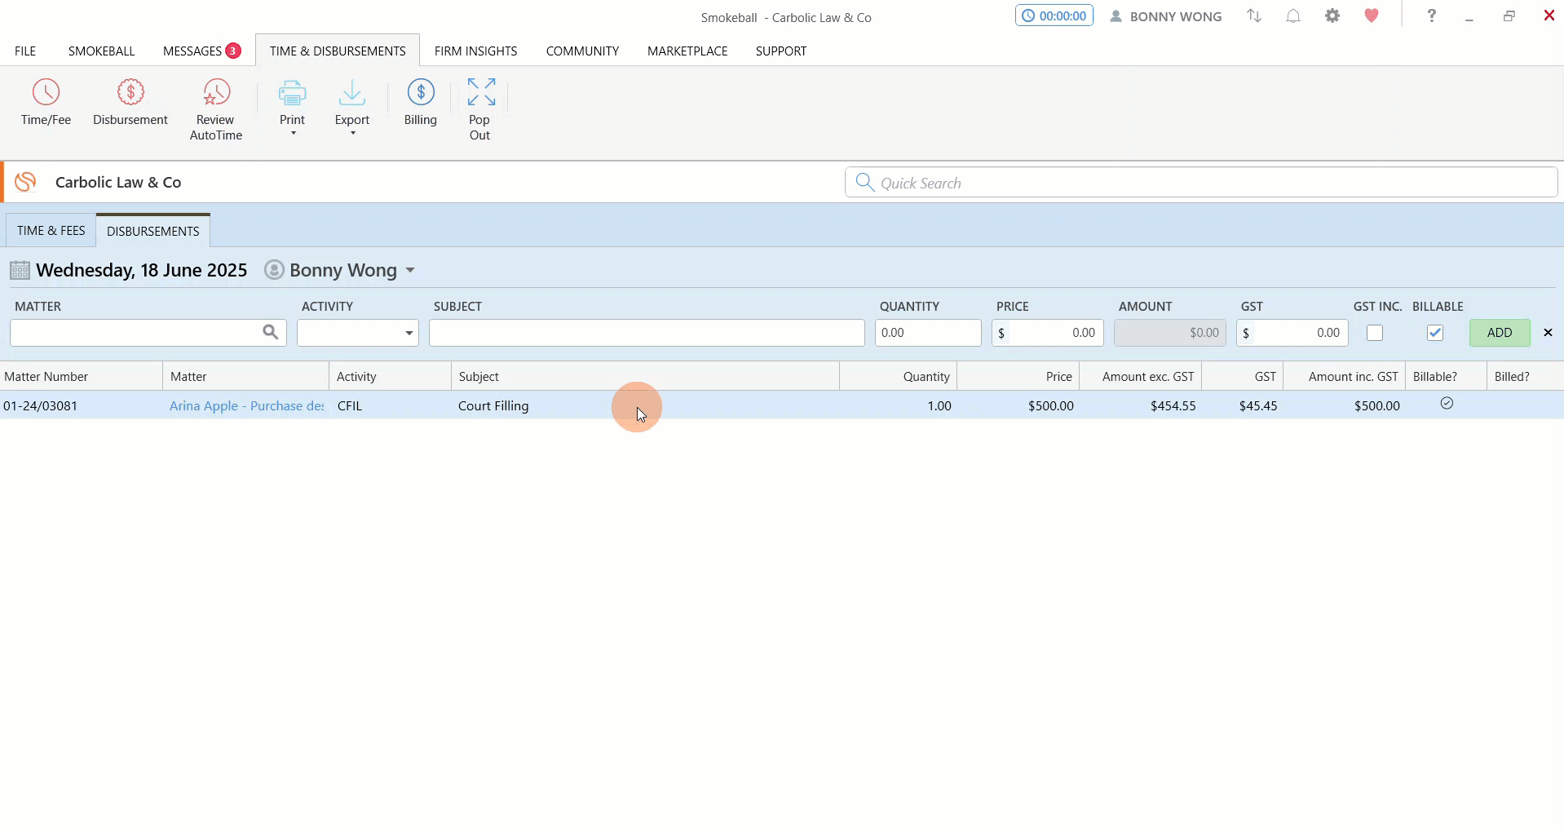Expand the Print dropdown arrow
1564x832 pixels.
[x=293, y=133]
